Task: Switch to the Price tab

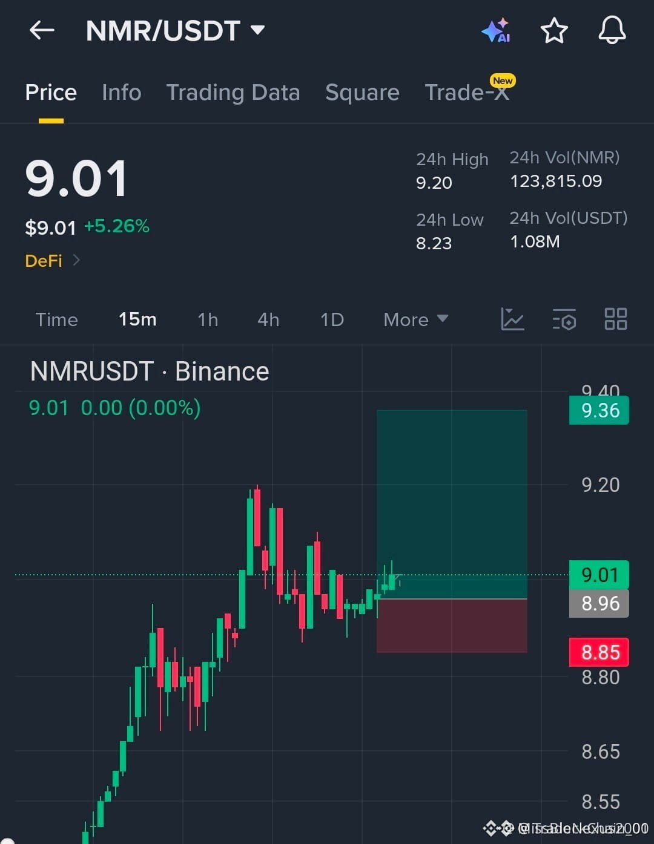Action: [51, 93]
